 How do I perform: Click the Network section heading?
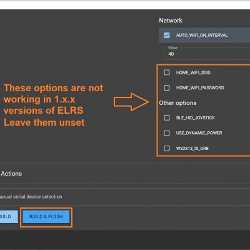171,21
